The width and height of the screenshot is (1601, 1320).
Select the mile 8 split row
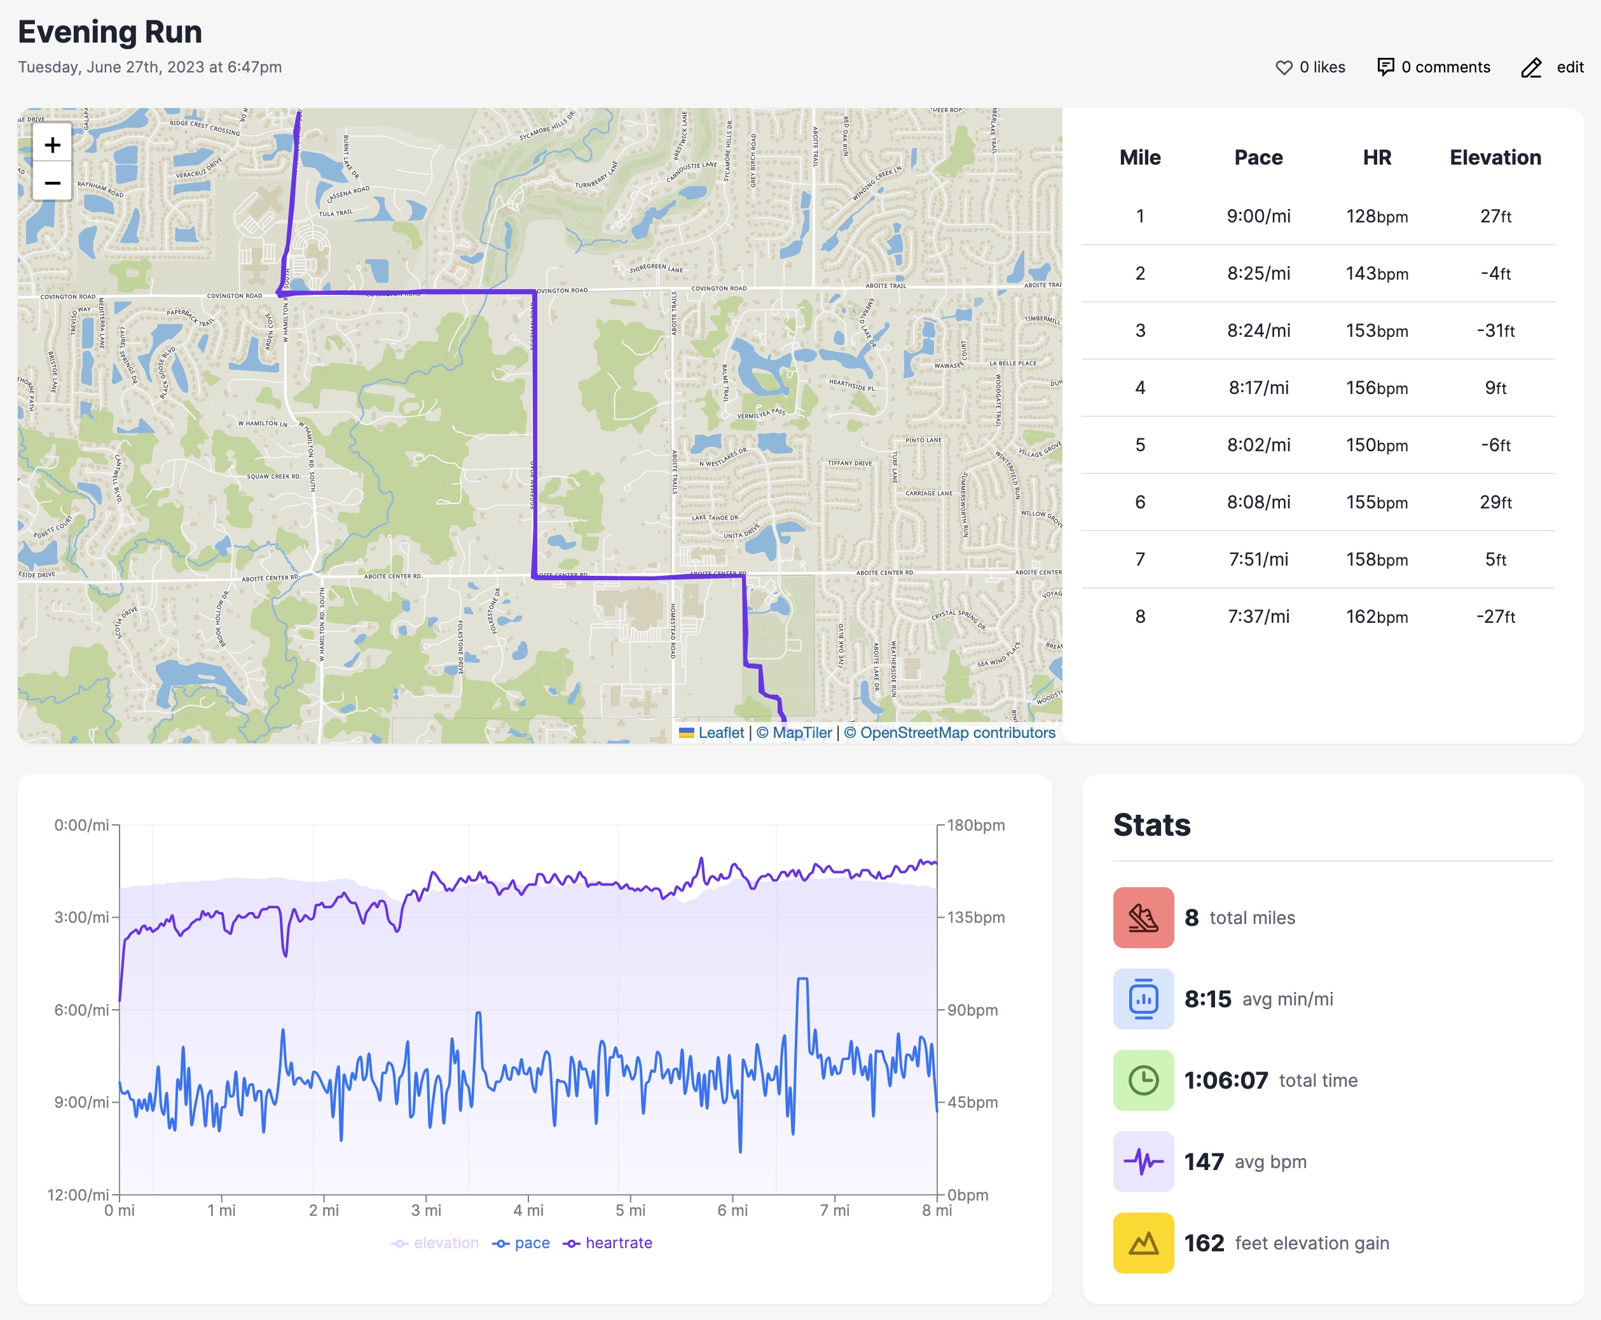[x=1317, y=616]
